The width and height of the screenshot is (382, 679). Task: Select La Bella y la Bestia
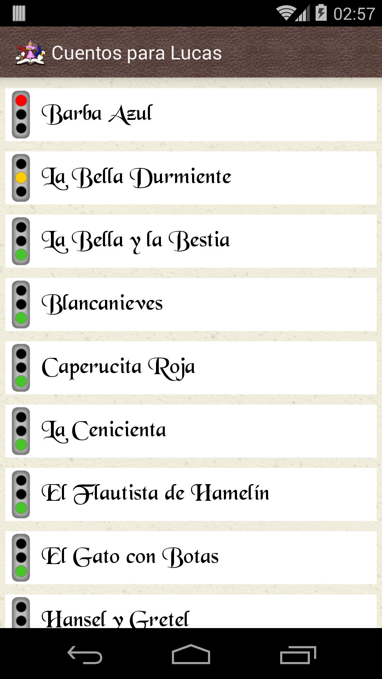coord(135,241)
